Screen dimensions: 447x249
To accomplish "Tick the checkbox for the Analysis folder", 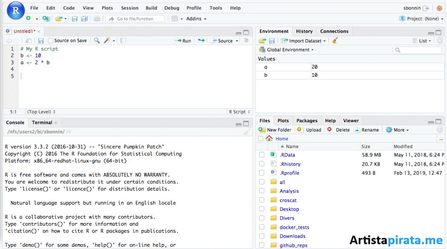I will 261,191.
